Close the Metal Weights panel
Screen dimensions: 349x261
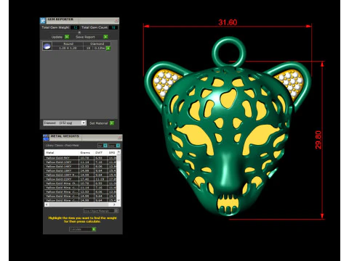[x=119, y=138]
